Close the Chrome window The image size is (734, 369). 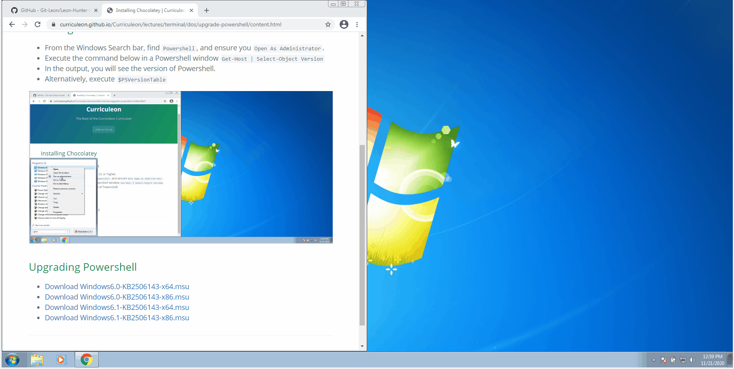point(356,4)
